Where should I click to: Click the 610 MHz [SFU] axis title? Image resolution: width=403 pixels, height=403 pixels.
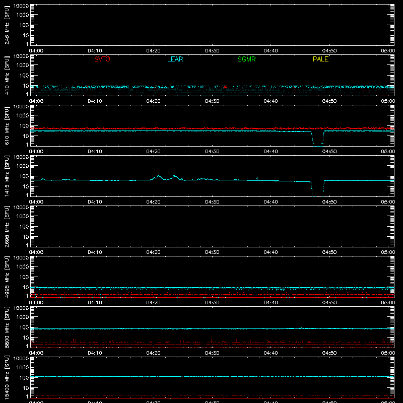7,125
